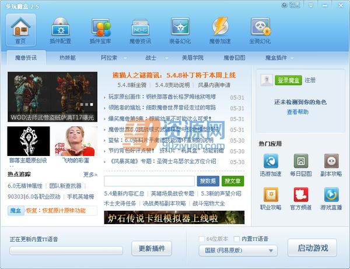Image resolution: width=350 pixels, height=269 pixels.
Task: Open the 部落主题原创设 thumbnail
Action: 29,141
